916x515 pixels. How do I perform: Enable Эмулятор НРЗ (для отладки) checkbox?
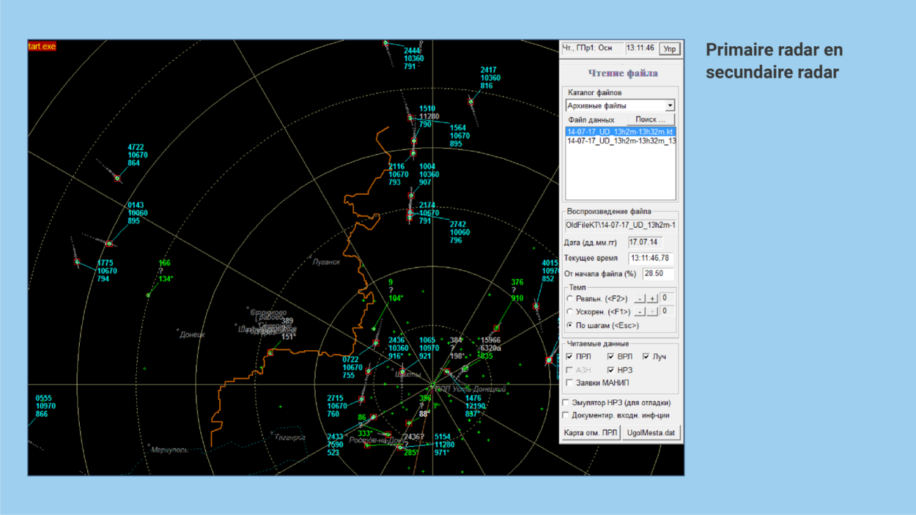566,403
